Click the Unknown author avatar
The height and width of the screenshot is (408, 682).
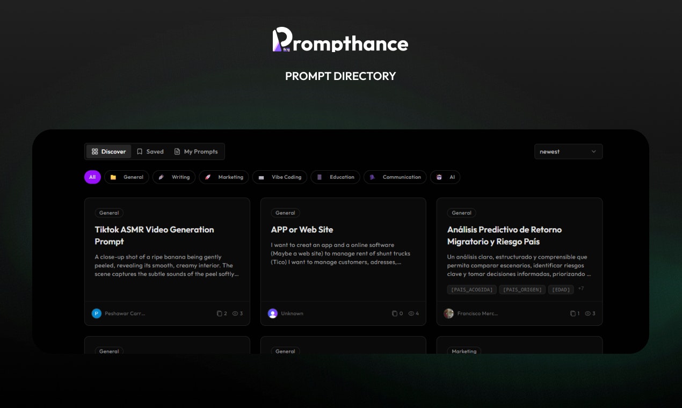click(x=273, y=314)
